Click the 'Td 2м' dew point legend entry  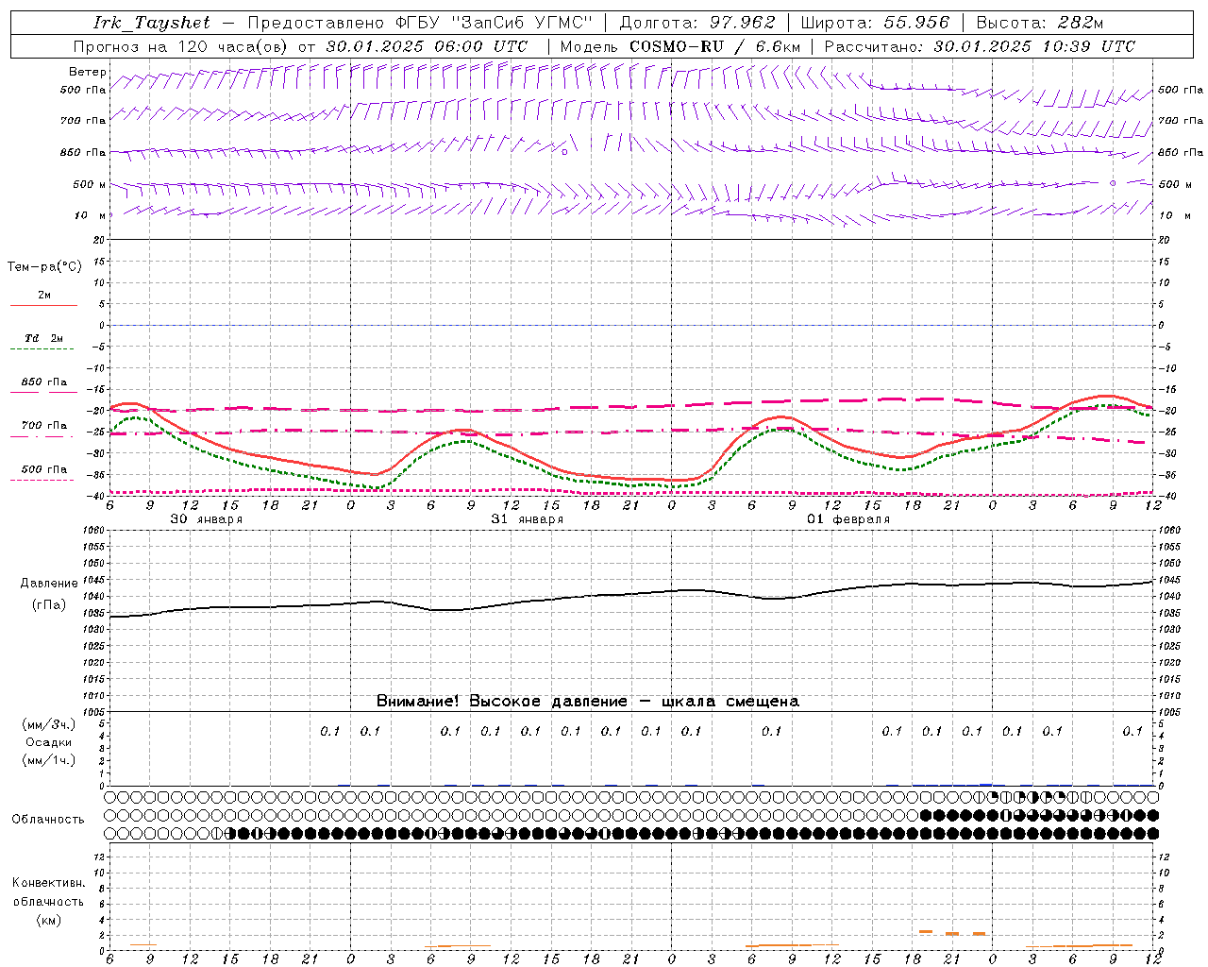pos(43,338)
